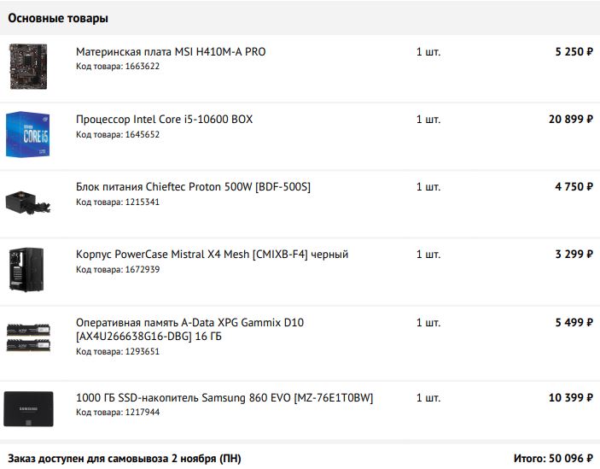Screen dimensions: 600x469
Task: Click the 1 шт. quantity for the motherboard
Action: (x=428, y=51)
